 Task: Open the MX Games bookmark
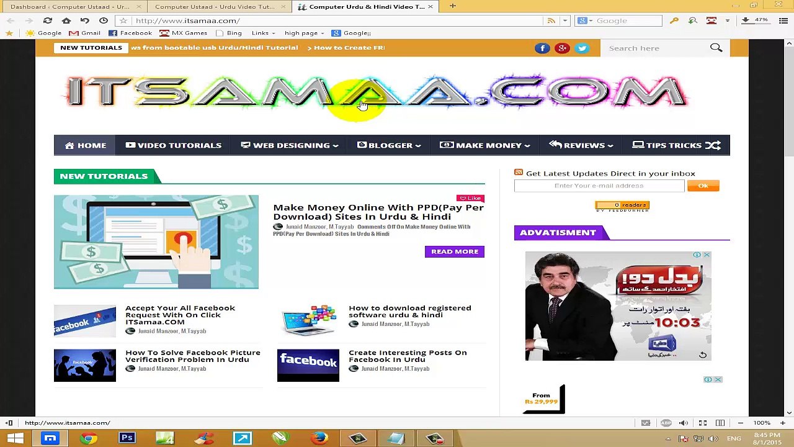(x=183, y=33)
